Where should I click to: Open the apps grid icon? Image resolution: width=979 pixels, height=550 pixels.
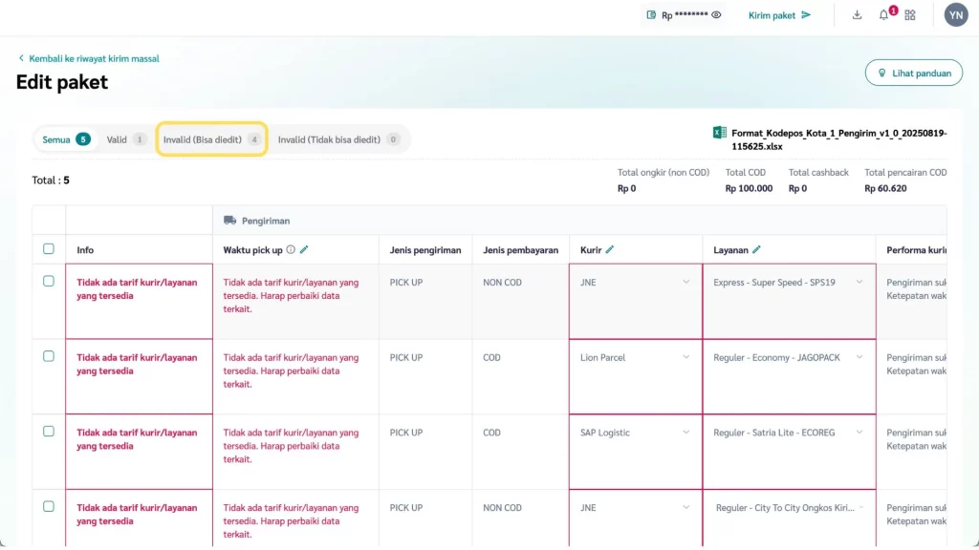pyautogui.click(x=910, y=15)
